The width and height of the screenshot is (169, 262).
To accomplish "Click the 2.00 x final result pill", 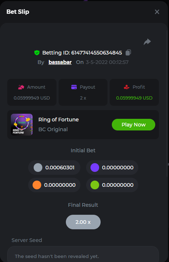I will [83, 222].
